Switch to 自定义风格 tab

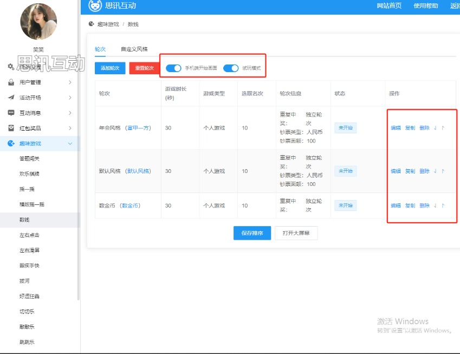(x=134, y=49)
